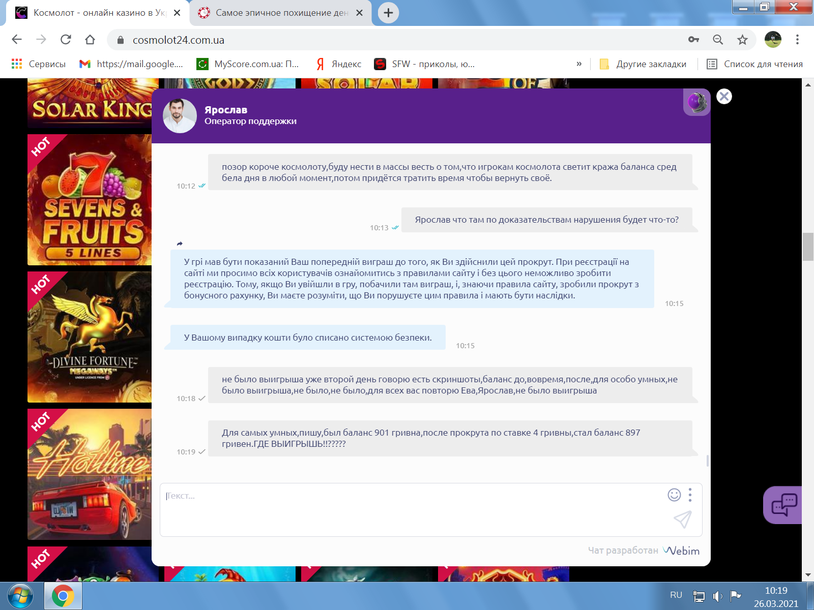Viewport: 814px width, 610px height.
Task: Open the Яндекс bookmark
Action: 339,64
